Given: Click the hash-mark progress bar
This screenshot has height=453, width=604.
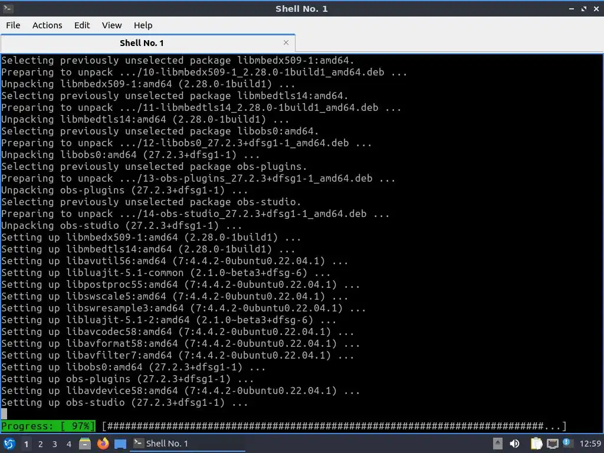Looking at the screenshot, I should tap(334, 426).
